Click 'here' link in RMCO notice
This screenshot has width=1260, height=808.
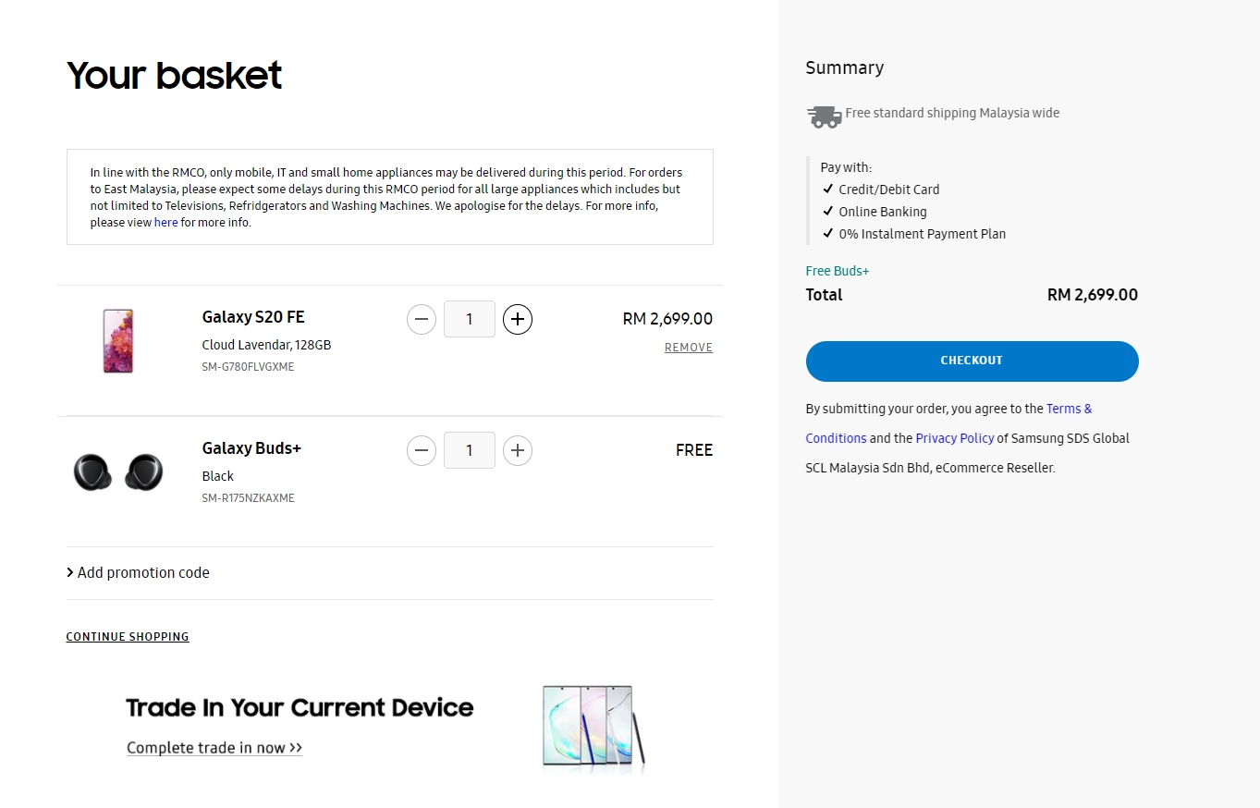pyautogui.click(x=166, y=223)
